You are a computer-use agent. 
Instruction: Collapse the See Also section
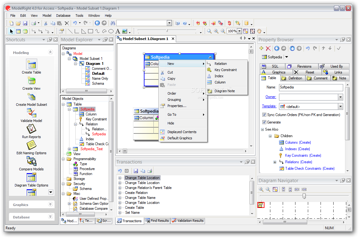click(262, 129)
